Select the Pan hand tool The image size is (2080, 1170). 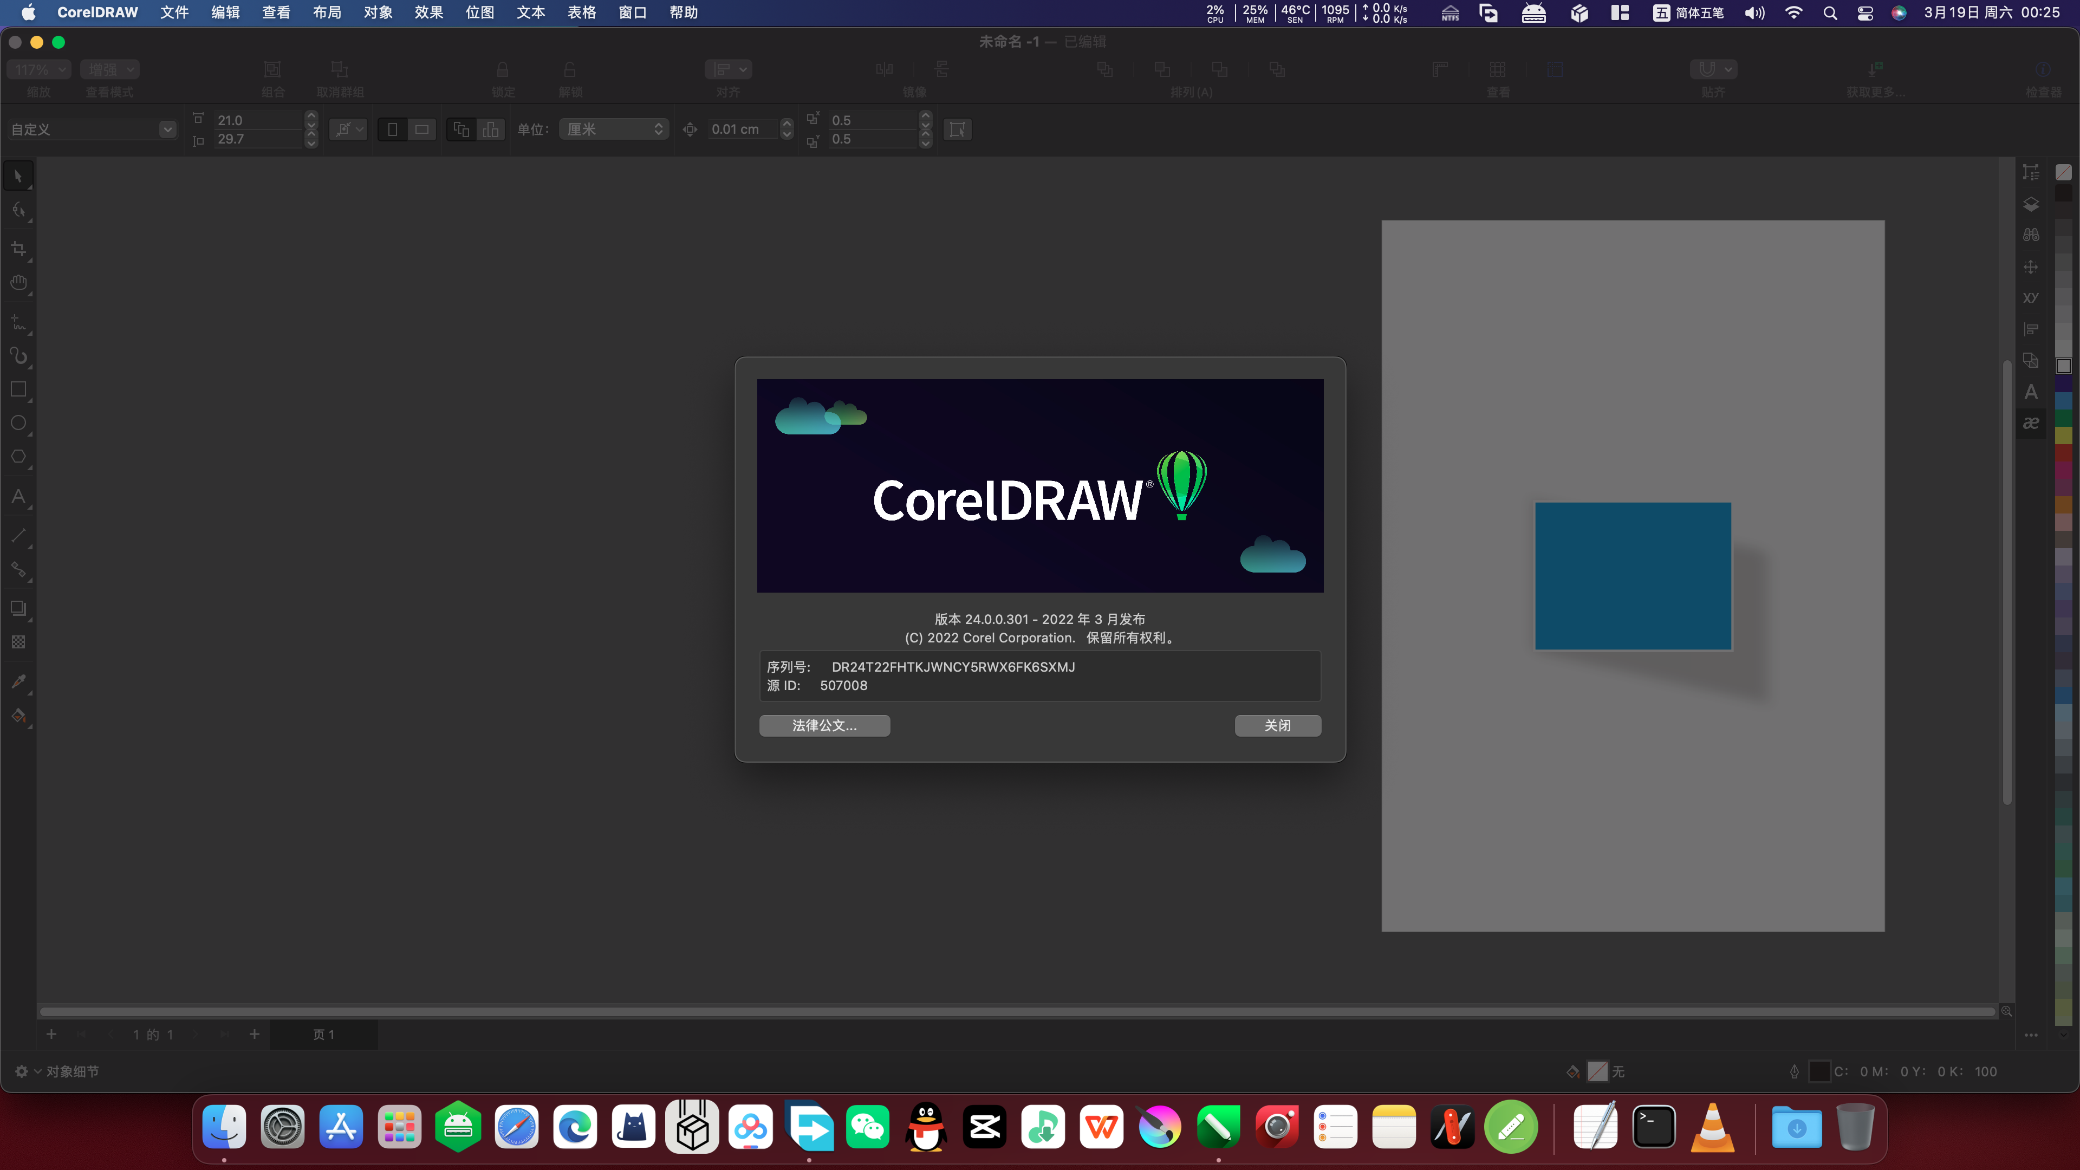(x=18, y=283)
